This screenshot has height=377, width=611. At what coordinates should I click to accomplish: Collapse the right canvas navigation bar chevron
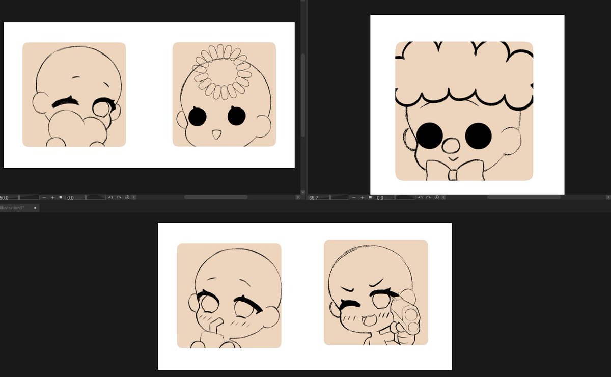tap(442, 197)
